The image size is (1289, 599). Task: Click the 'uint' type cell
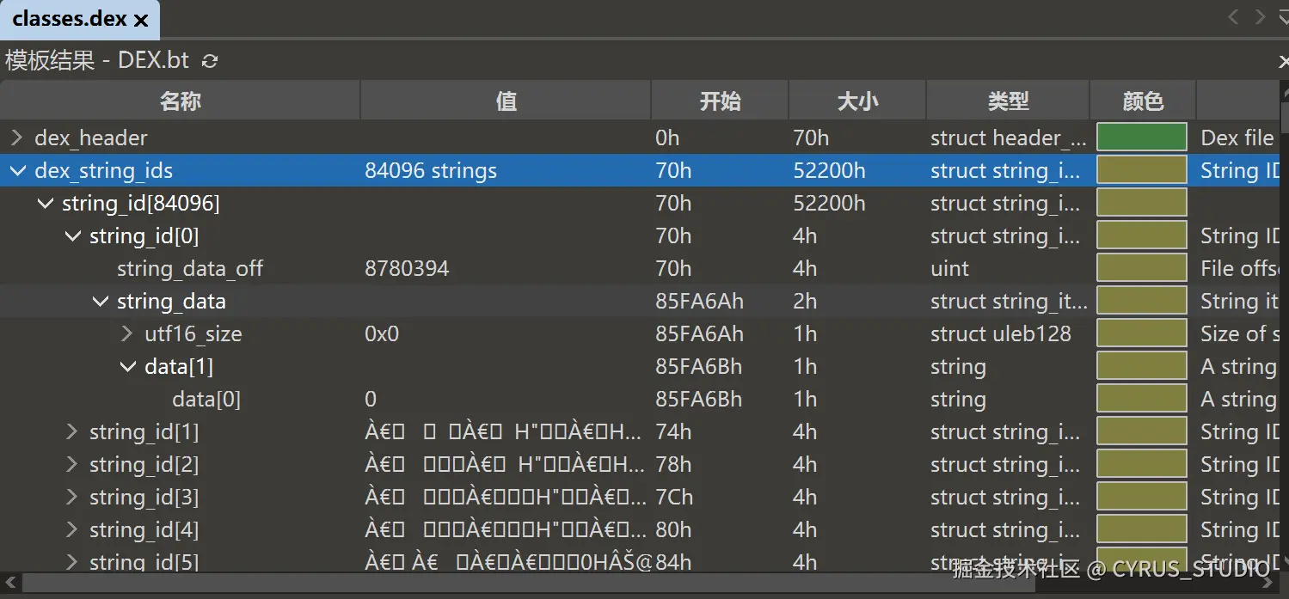click(x=949, y=268)
